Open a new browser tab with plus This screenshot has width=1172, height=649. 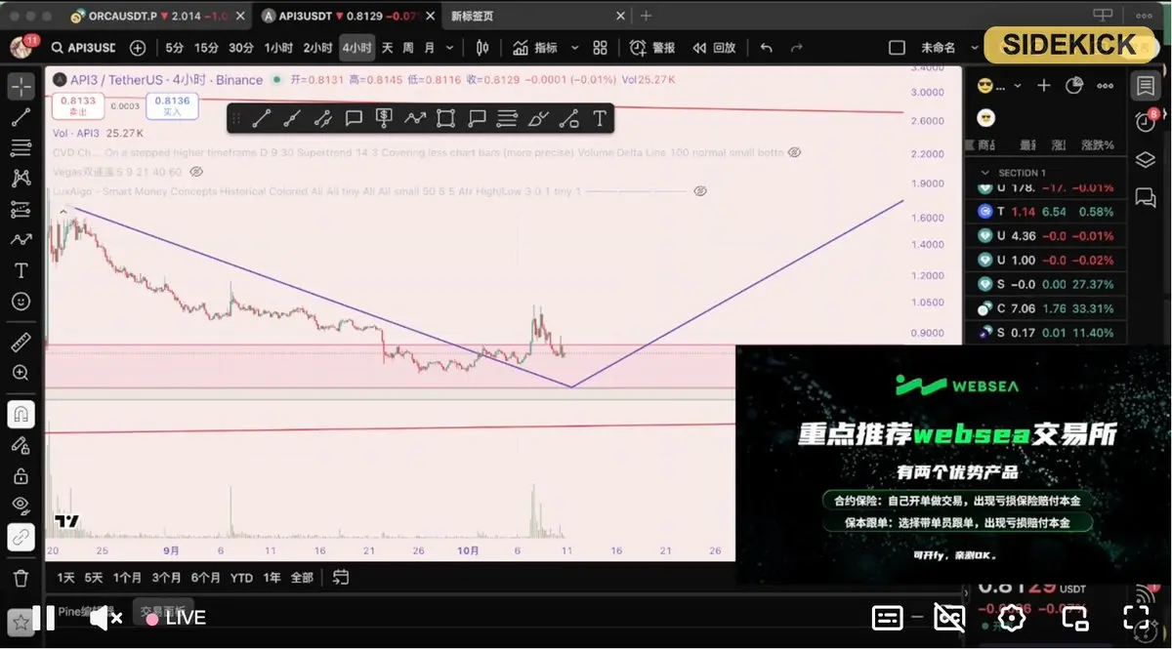point(646,17)
